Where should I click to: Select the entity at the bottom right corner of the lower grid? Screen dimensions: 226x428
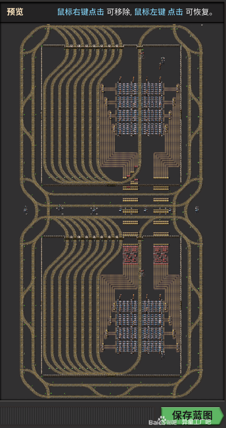(x=162, y=354)
